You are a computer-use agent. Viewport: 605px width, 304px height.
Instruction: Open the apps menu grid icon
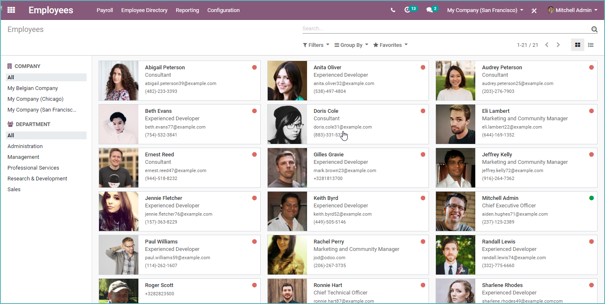click(11, 10)
